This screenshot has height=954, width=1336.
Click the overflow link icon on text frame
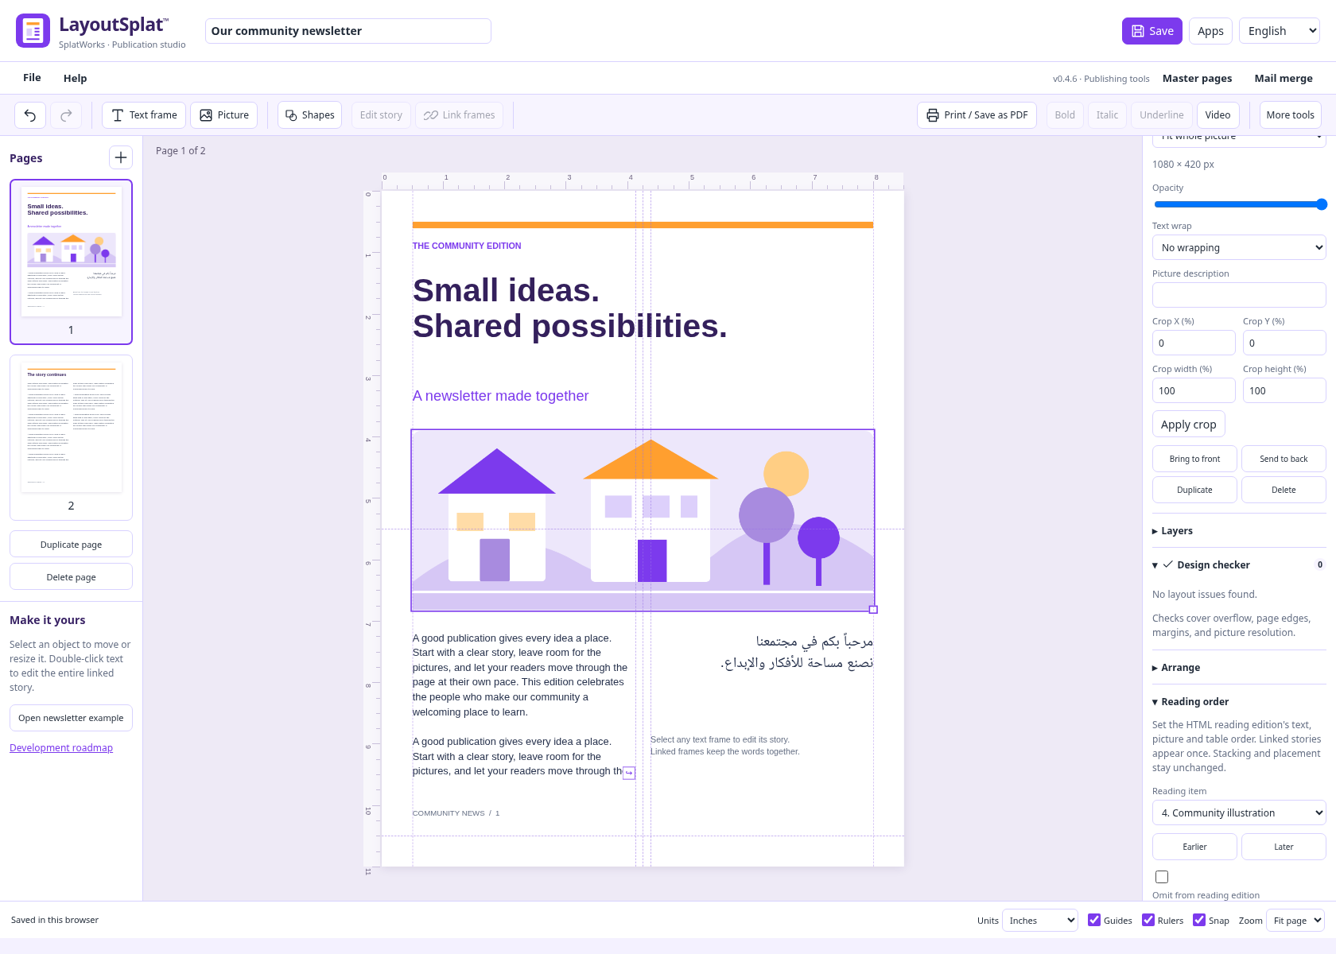coord(629,773)
